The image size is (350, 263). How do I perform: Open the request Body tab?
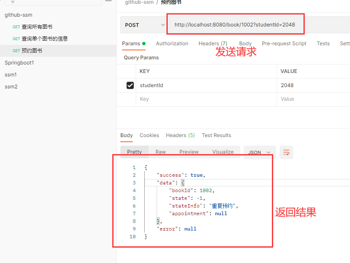tap(245, 44)
